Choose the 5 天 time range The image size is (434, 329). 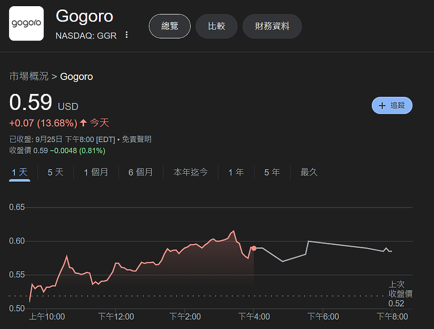55,172
